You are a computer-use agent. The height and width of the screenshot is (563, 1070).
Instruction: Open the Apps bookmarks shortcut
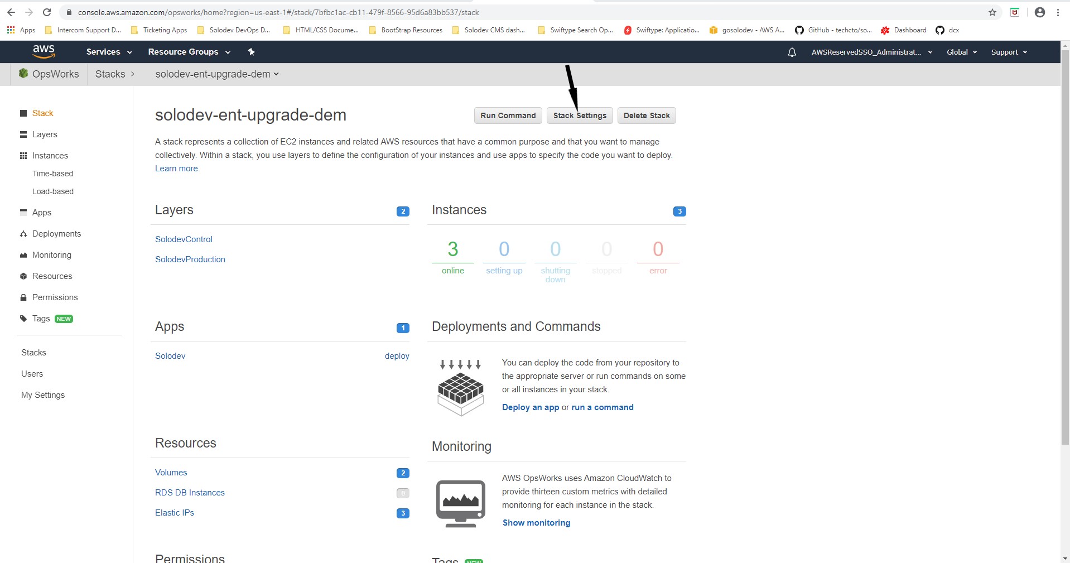21,30
